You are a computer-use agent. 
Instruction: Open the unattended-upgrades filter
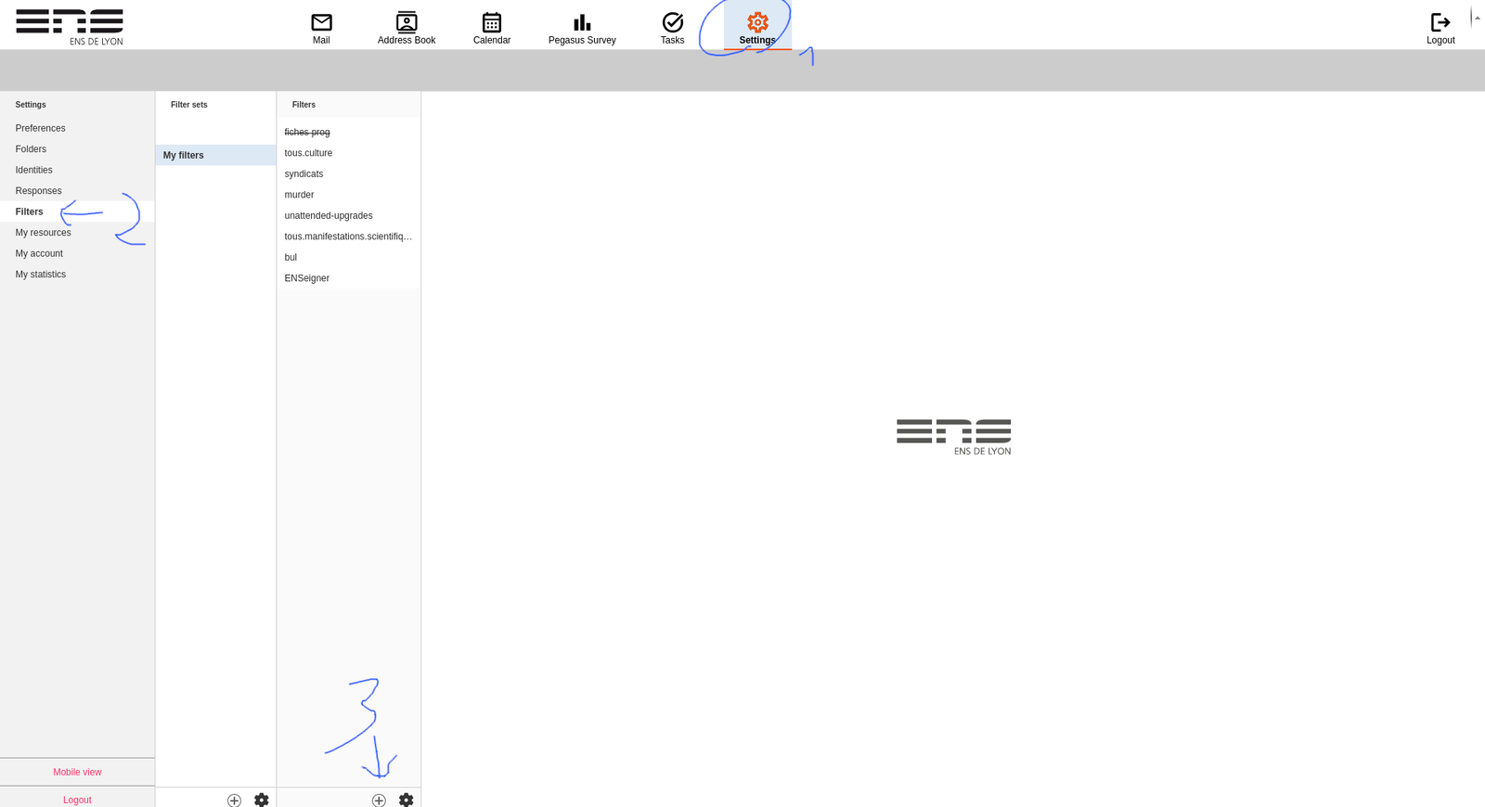click(x=329, y=215)
